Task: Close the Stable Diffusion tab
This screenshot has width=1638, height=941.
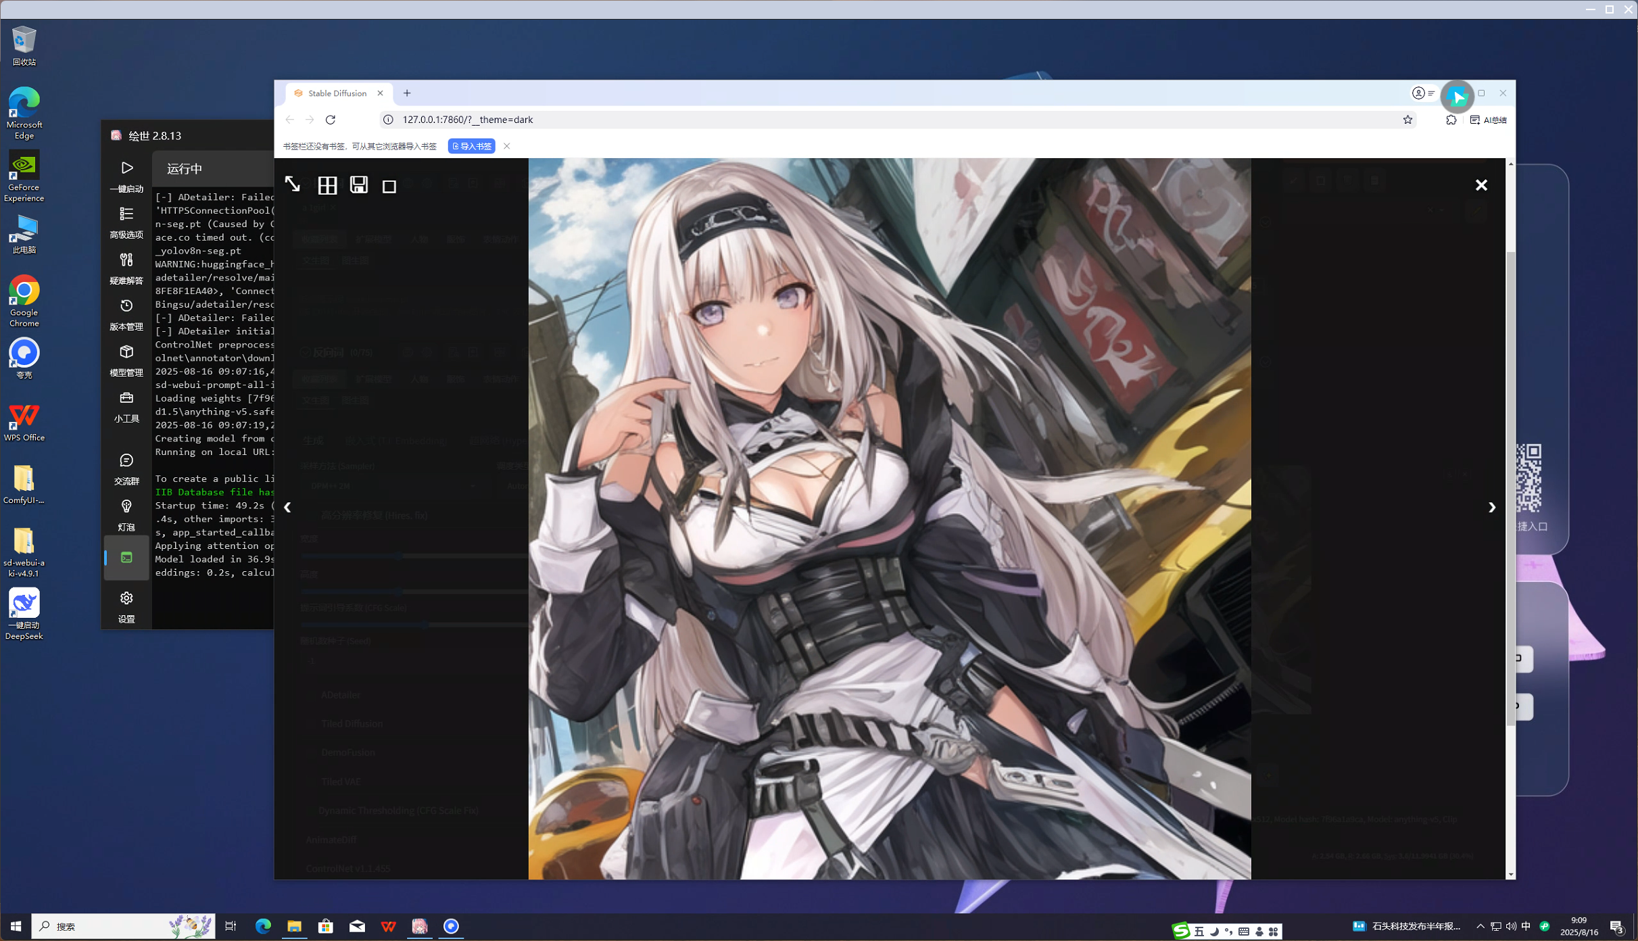Action: pos(380,93)
